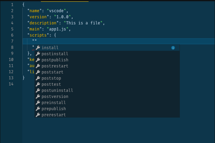Click the info icon beside install suggestion
215x143 pixels.
click(173, 48)
